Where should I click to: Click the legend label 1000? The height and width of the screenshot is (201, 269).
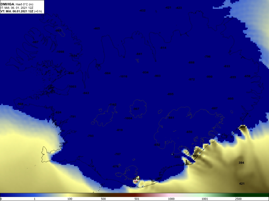click(171, 199)
